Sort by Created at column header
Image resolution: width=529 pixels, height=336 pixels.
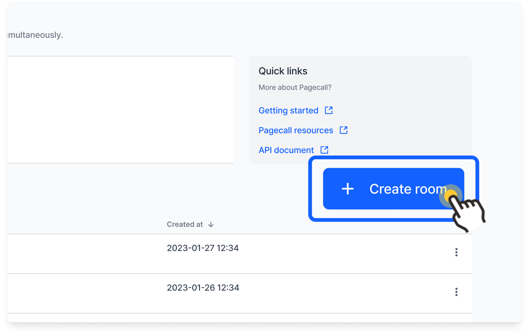tap(190, 224)
